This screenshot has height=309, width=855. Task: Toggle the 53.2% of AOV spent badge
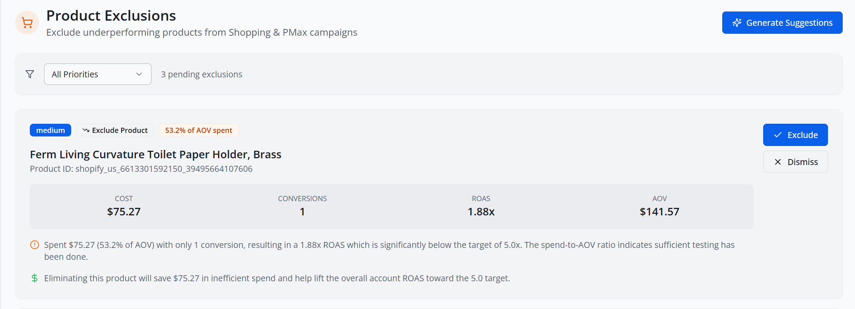[199, 130]
